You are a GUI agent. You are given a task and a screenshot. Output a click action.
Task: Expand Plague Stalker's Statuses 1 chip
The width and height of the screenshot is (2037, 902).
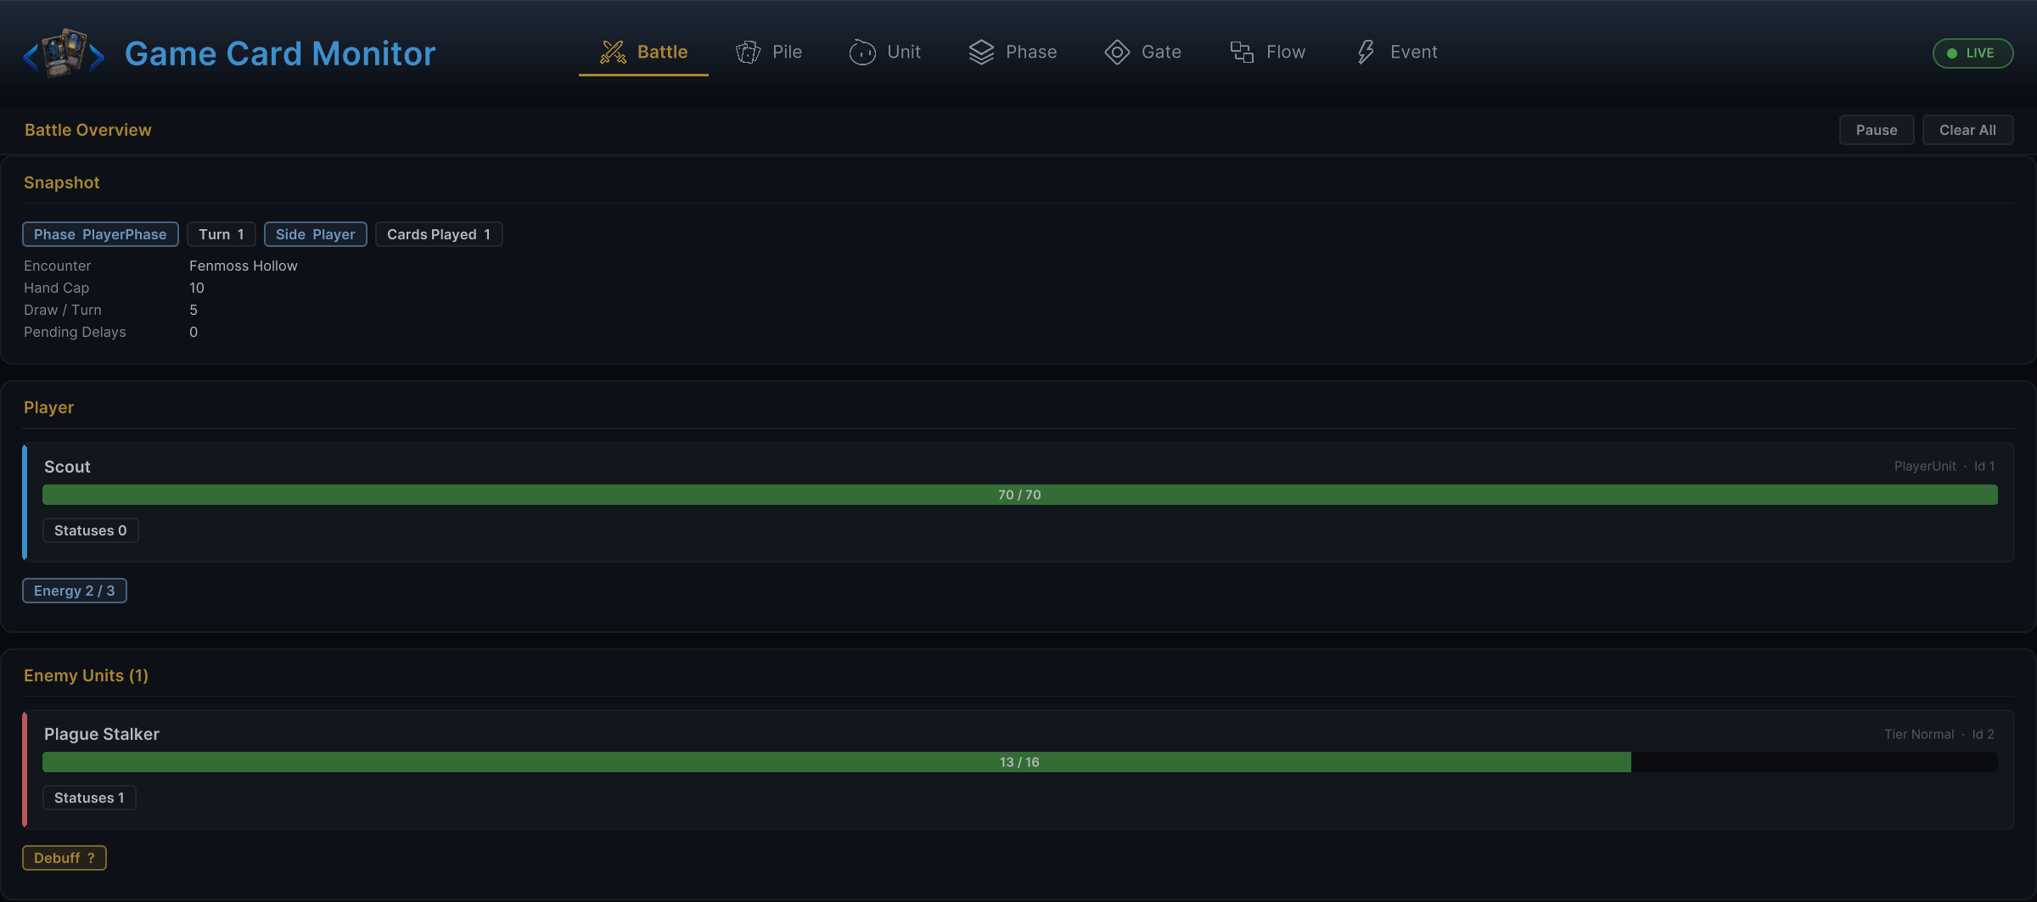(89, 798)
